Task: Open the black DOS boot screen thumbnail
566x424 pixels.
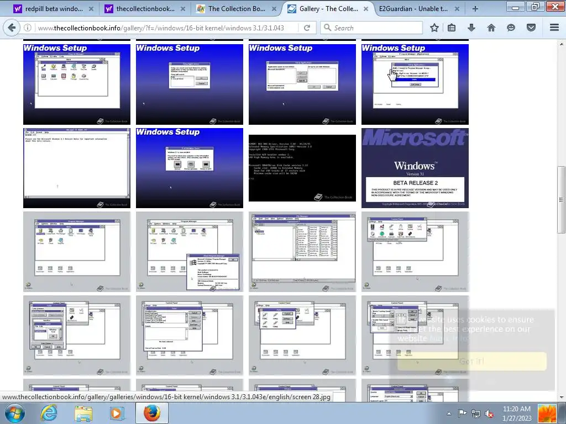Action: point(302,168)
